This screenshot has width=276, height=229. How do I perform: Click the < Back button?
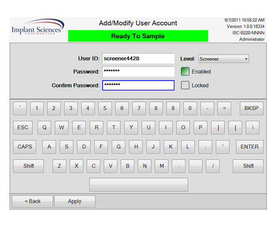pyautogui.click(x=32, y=201)
